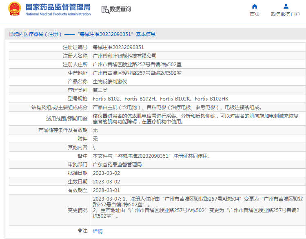The height and width of the screenshot is (239, 306).
Task: Click management category value 第二类
Action: coord(100,90)
